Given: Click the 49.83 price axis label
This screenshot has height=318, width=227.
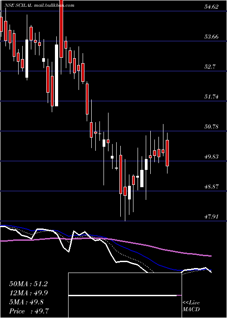Looking at the screenshot, I should click(x=212, y=157).
